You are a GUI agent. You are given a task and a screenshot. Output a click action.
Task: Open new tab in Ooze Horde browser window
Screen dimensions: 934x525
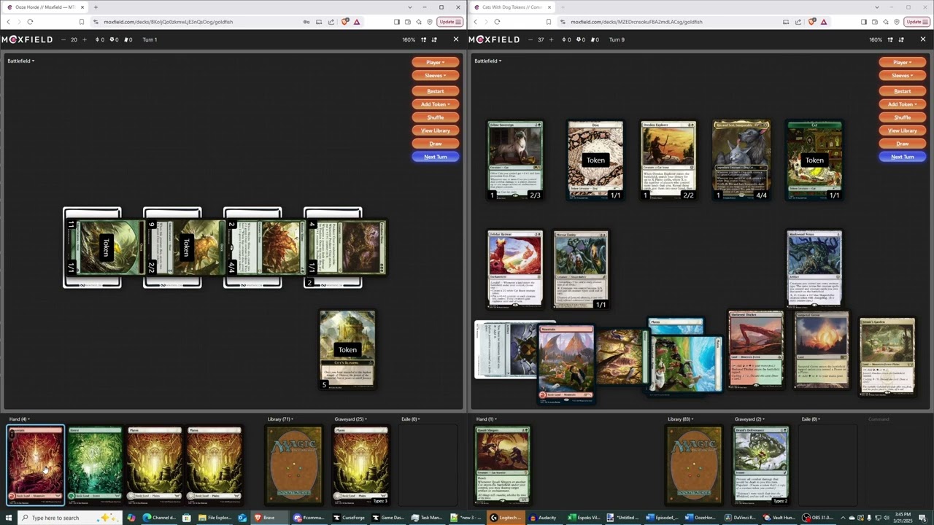(96, 7)
